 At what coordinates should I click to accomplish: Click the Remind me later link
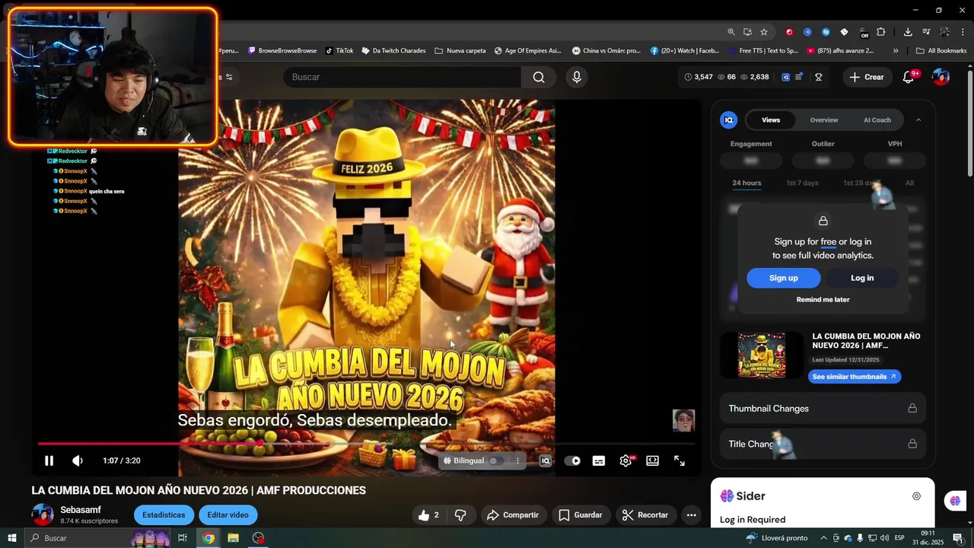(823, 299)
